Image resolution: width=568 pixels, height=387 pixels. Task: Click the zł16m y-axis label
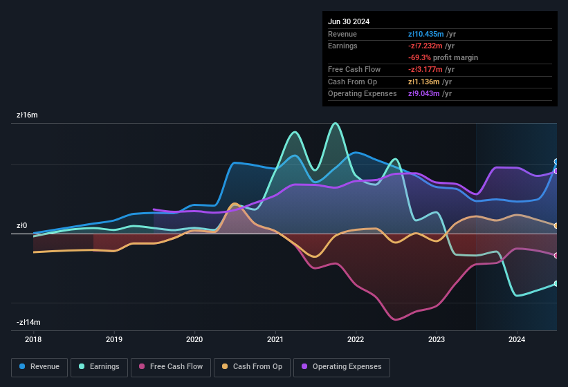point(27,115)
